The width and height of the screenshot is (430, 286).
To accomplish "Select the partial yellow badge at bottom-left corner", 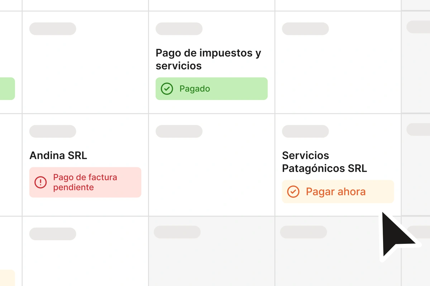I will (7, 278).
